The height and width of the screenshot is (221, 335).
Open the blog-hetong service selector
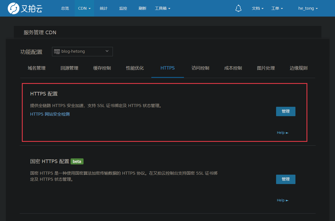(82, 51)
